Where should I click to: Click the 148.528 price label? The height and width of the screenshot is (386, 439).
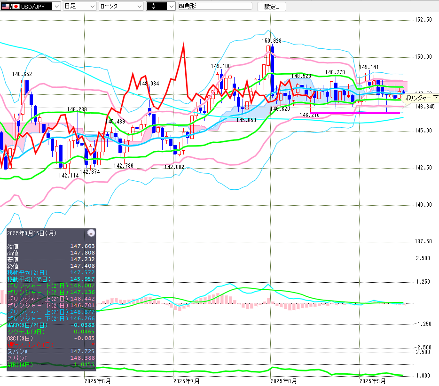coord(301,76)
